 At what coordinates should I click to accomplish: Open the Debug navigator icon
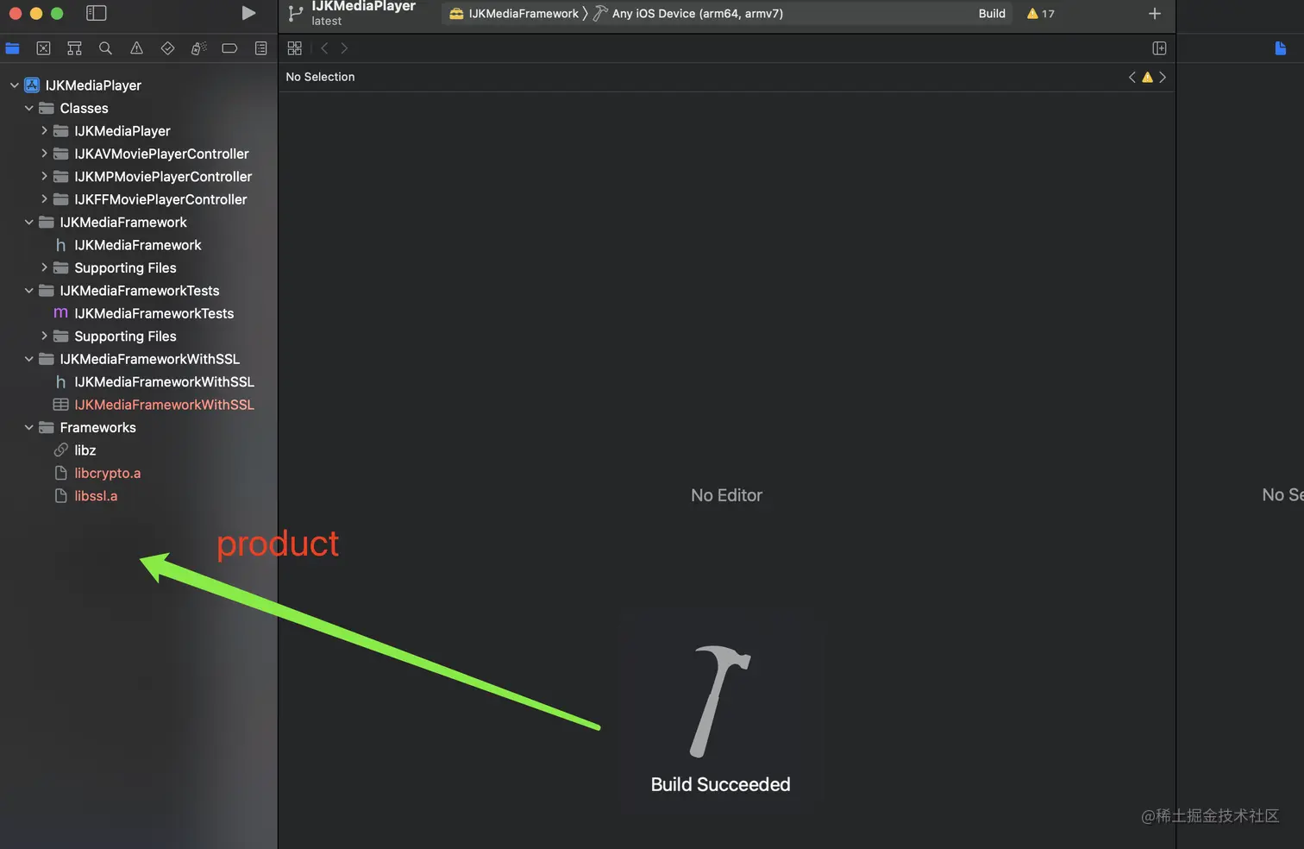[198, 48]
